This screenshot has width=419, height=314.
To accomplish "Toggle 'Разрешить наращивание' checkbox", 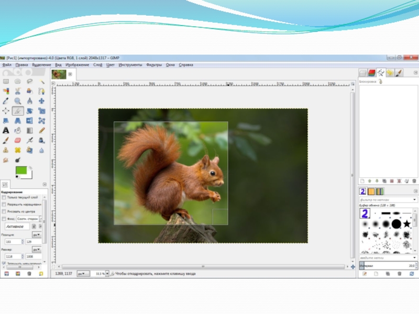I will click(x=4, y=204).
